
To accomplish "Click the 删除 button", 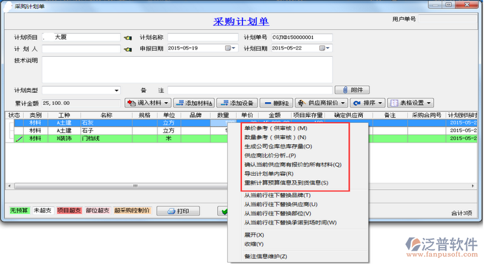I will pos(276,103).
